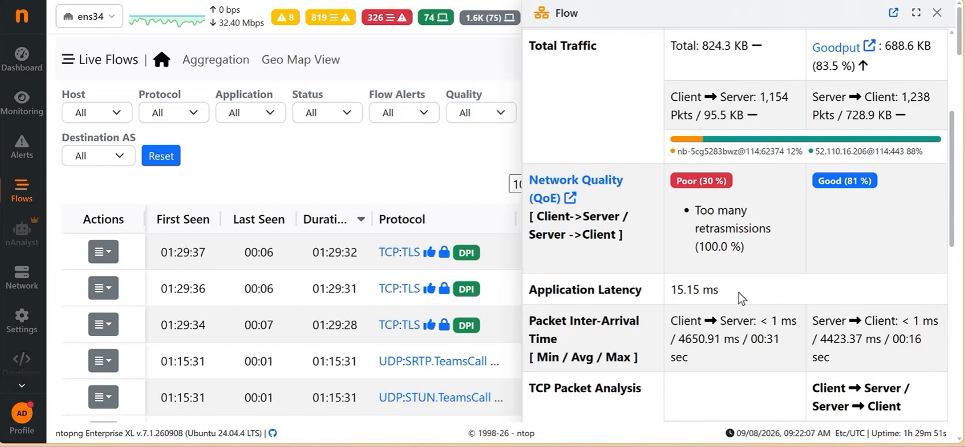965x447 pixels.
Task: Sort by the First Seen column
Action: click(183, 219)
